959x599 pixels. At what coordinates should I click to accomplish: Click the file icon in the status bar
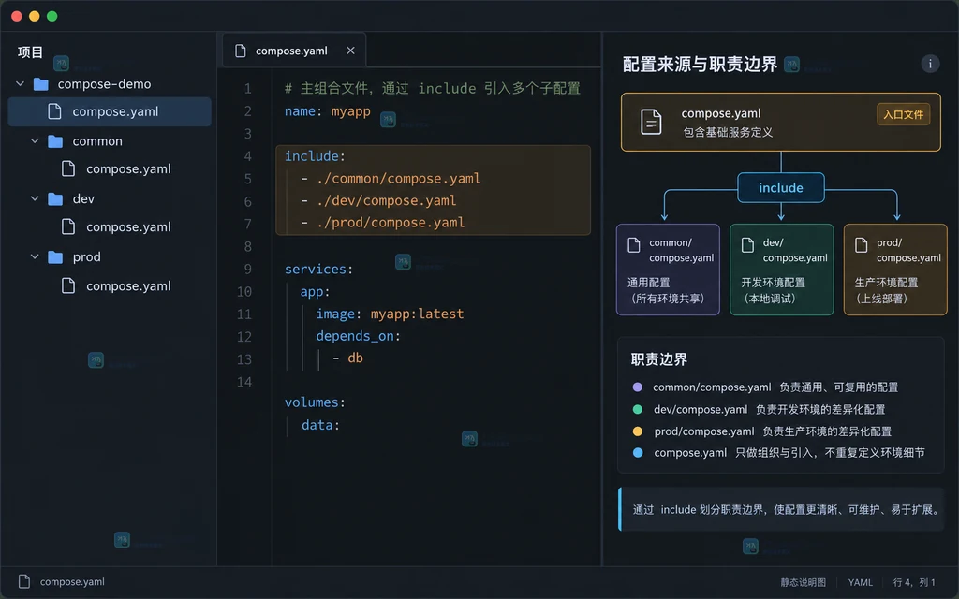23,581
